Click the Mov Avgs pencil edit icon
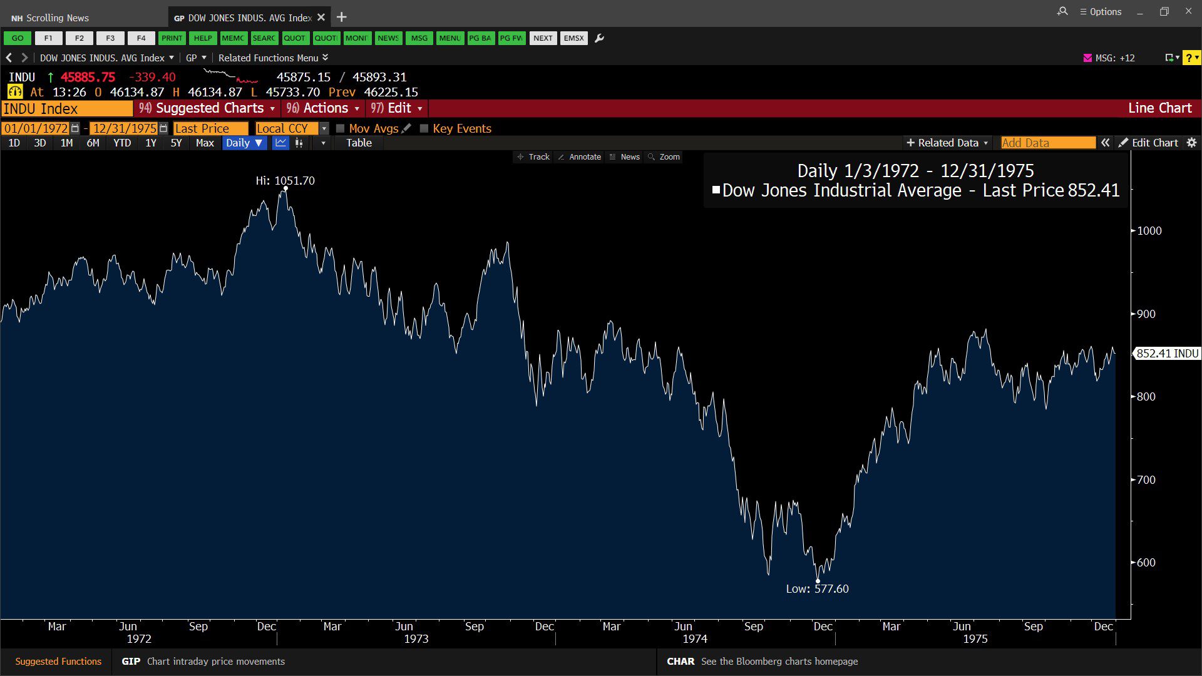The width and height of the screenshot is (1202, 676). point(406,128)
